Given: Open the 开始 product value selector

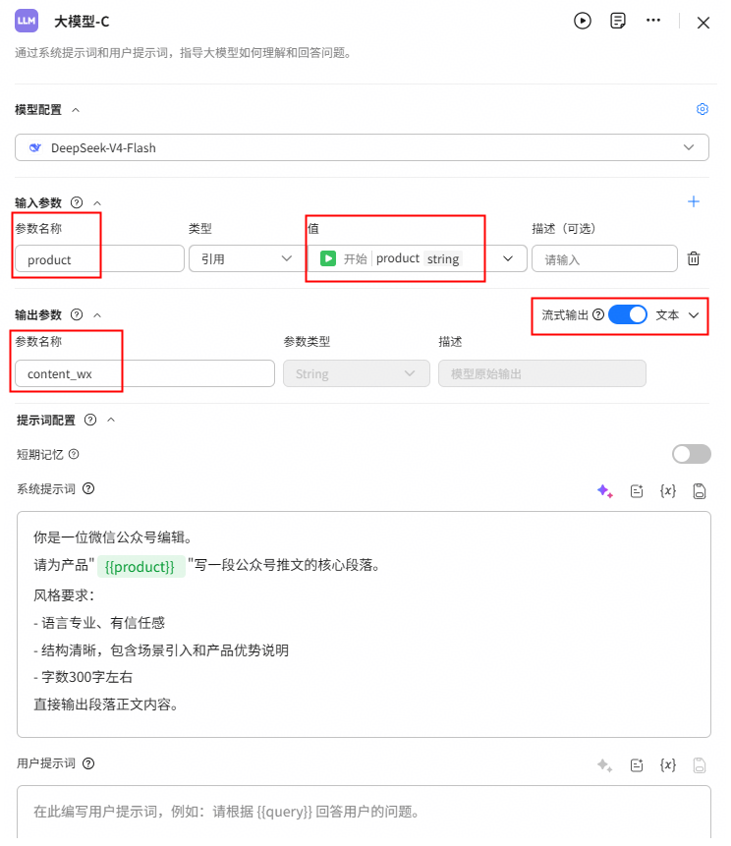Looking at the screenshot, I should click(417, 259).
